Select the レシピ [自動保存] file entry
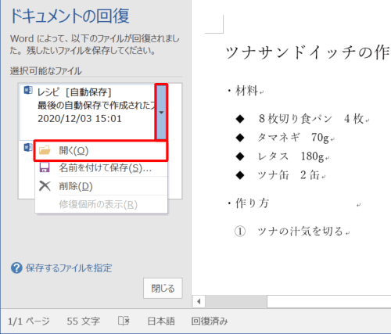Viewport: 391px width, 334px height. (x=88, y=112)
